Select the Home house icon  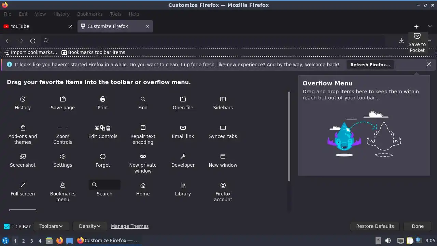coord(143,185)
